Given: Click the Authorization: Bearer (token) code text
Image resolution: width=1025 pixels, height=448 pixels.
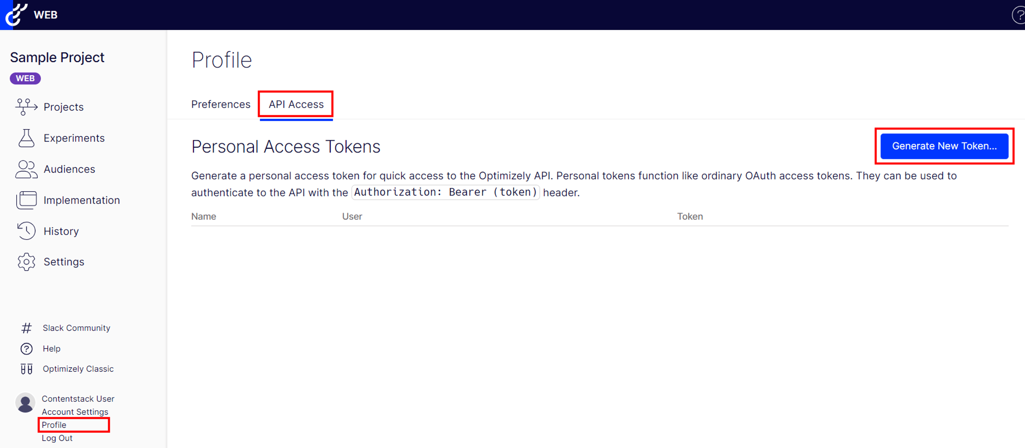Looking at the screenshot, I should [x=445, y=192].
